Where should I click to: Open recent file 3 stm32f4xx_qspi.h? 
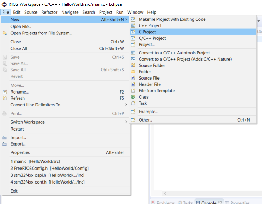pos(65,175)
